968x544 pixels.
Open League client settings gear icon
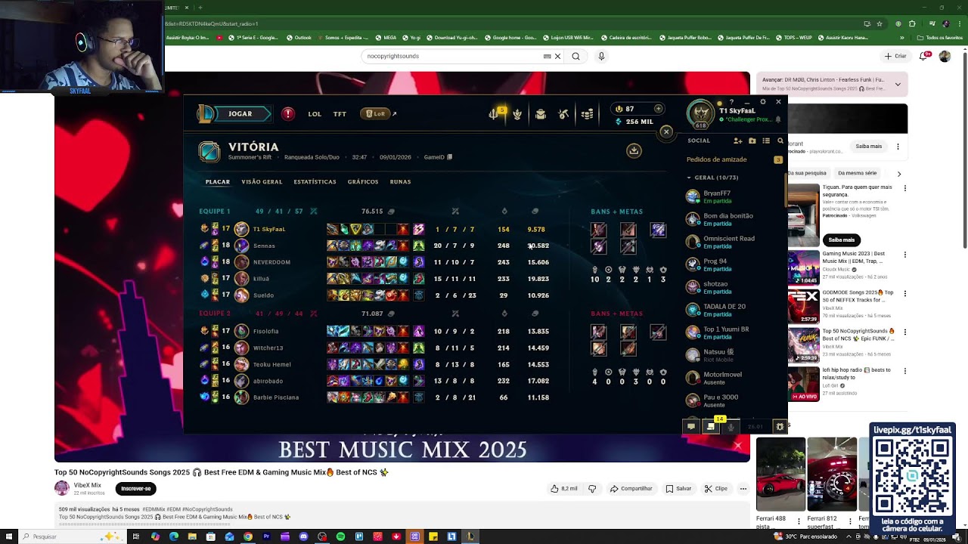(763, 102)
